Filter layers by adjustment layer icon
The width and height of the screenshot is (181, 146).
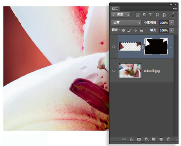coord(144,15)
